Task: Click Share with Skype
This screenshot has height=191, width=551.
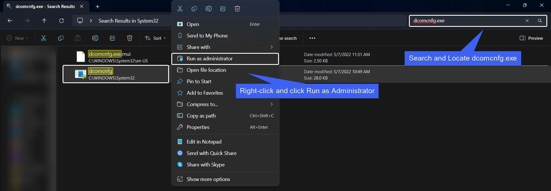Action: [x=225, y=165]
